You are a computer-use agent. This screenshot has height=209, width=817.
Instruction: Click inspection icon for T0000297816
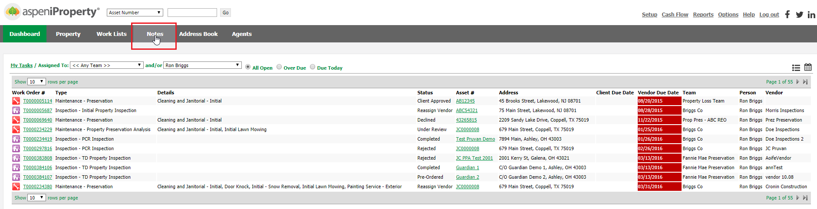pyautogui.click(x=16, y=148)
